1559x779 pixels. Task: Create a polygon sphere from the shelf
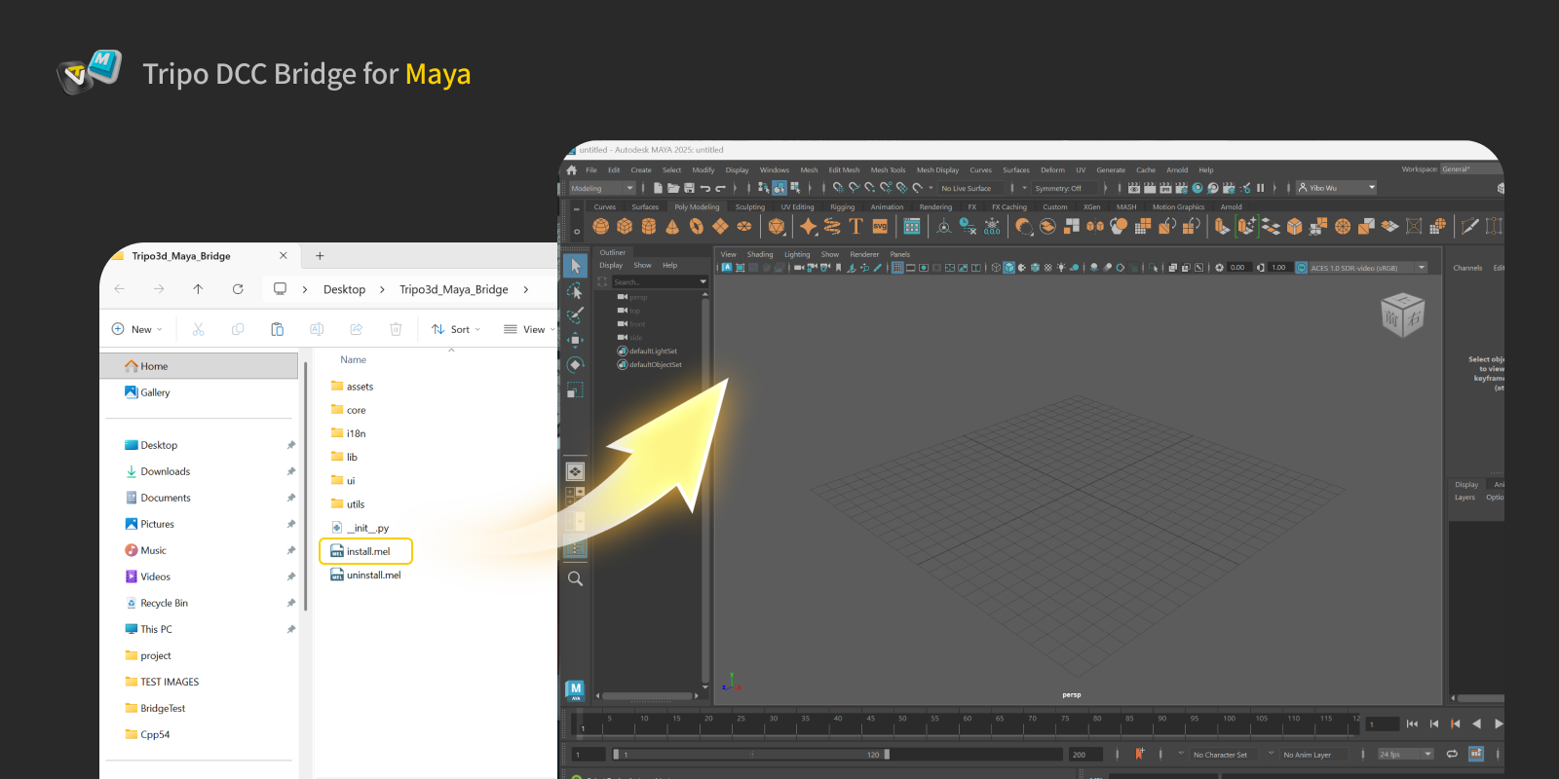click(x=600, y=227)
